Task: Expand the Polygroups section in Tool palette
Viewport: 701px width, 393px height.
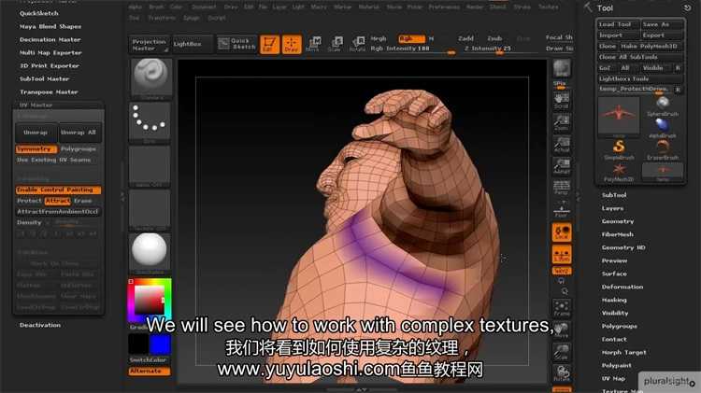Action: (620, 326)
